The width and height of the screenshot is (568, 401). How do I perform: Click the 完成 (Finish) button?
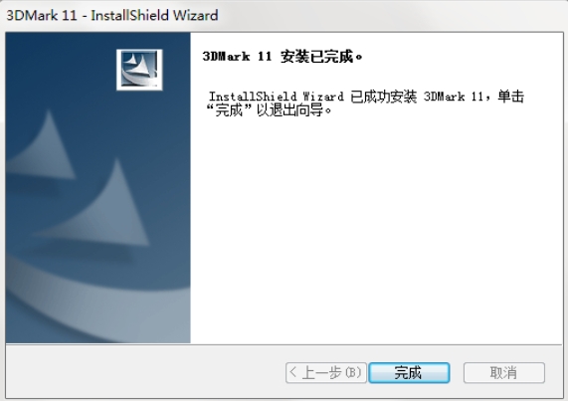pyautogui.click(x=409, y=372)
